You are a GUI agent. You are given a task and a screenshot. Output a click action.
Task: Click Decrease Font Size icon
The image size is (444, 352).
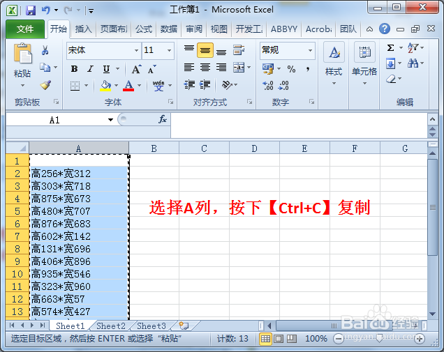point(151,69)
